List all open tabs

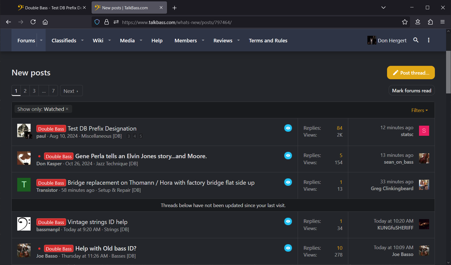coord(383,8)
